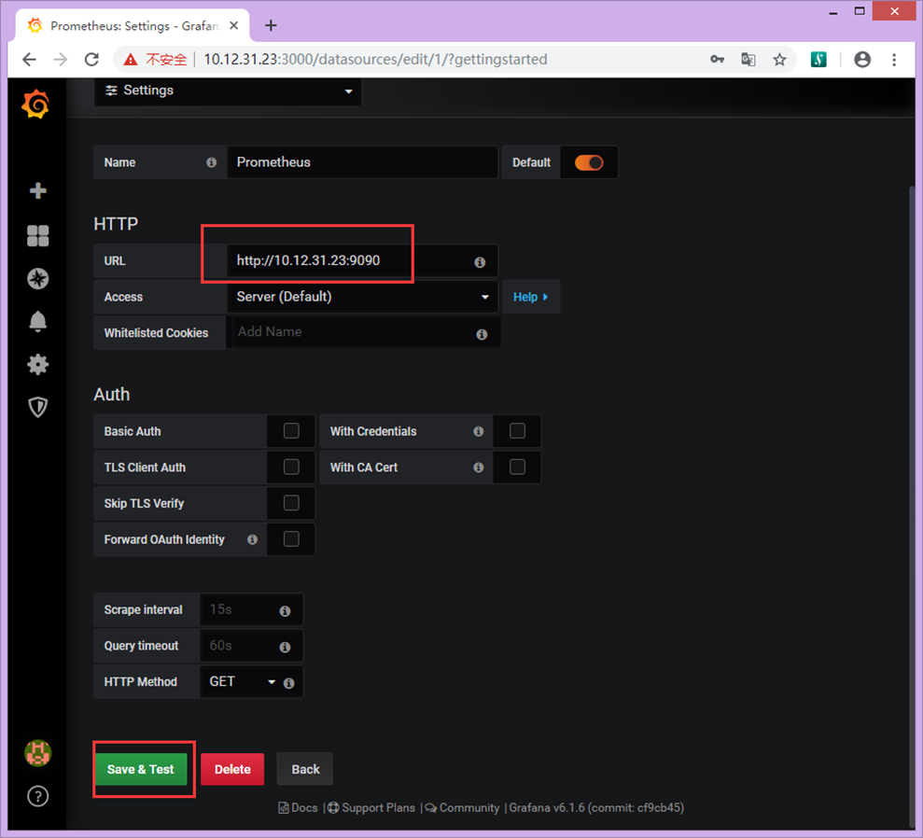Open a new browser tab

coord(271,25)
